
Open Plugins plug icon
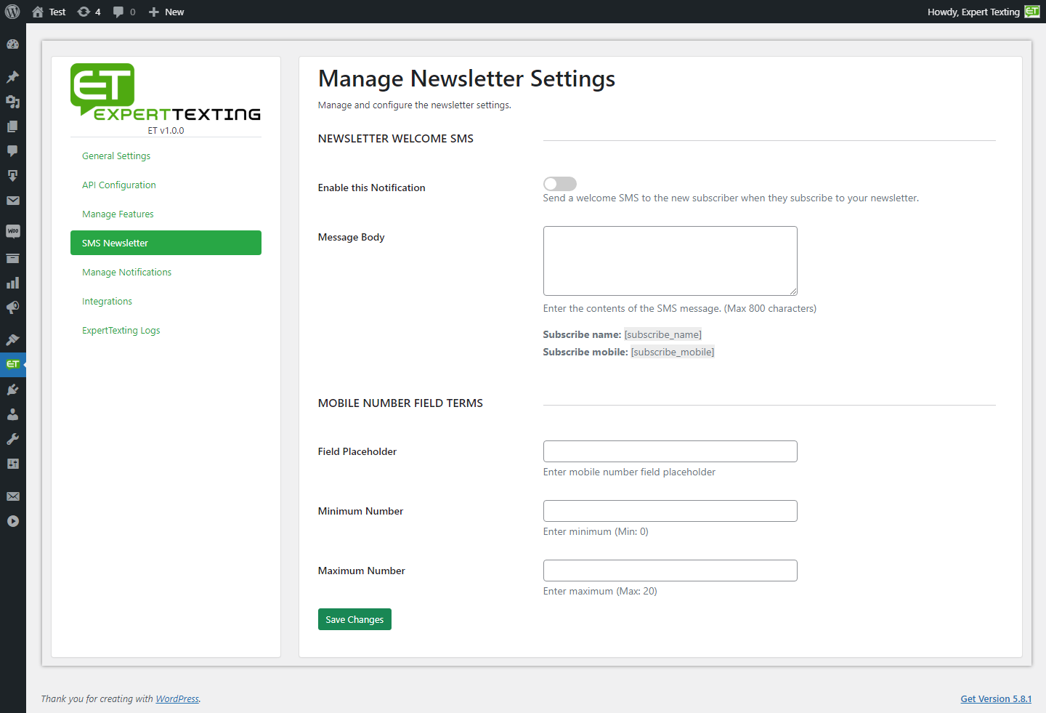(x=12, y=390)
